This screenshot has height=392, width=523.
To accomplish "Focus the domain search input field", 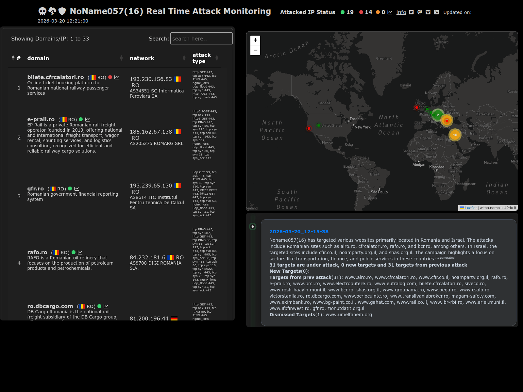I will pos(201,39).
